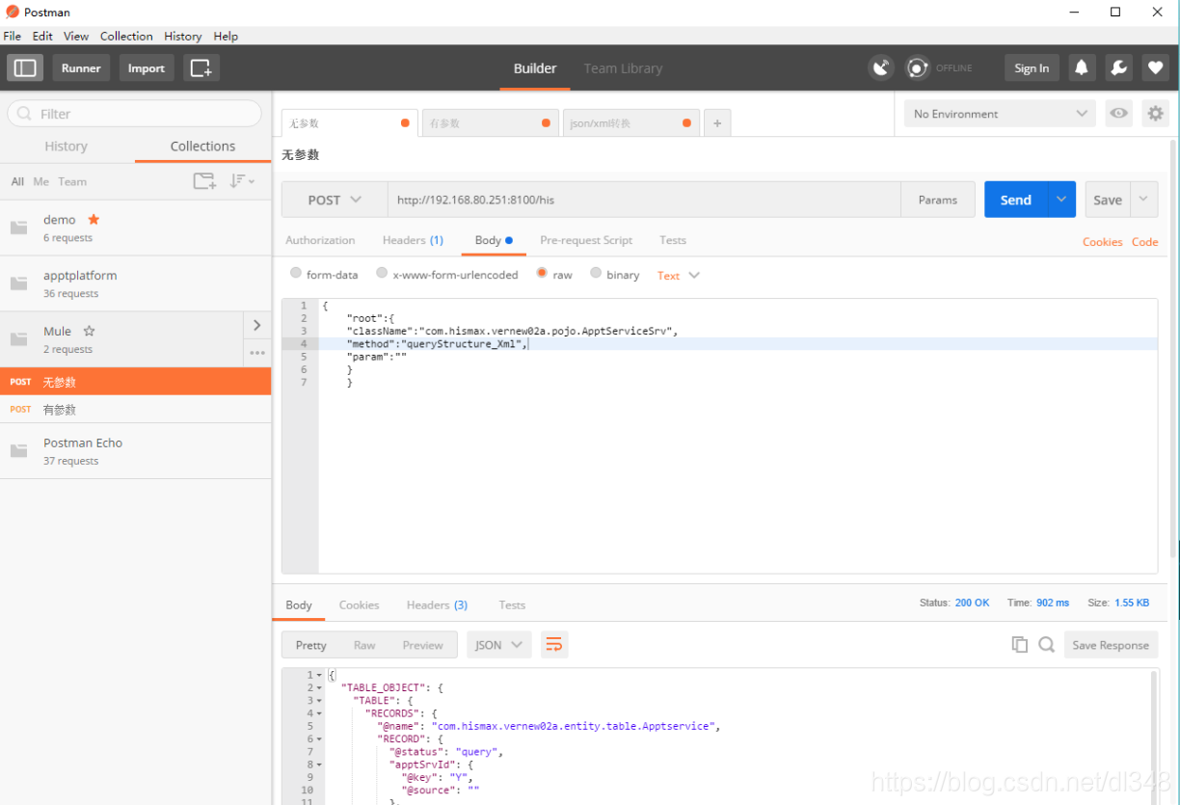Open the View menu

[76, 36]
